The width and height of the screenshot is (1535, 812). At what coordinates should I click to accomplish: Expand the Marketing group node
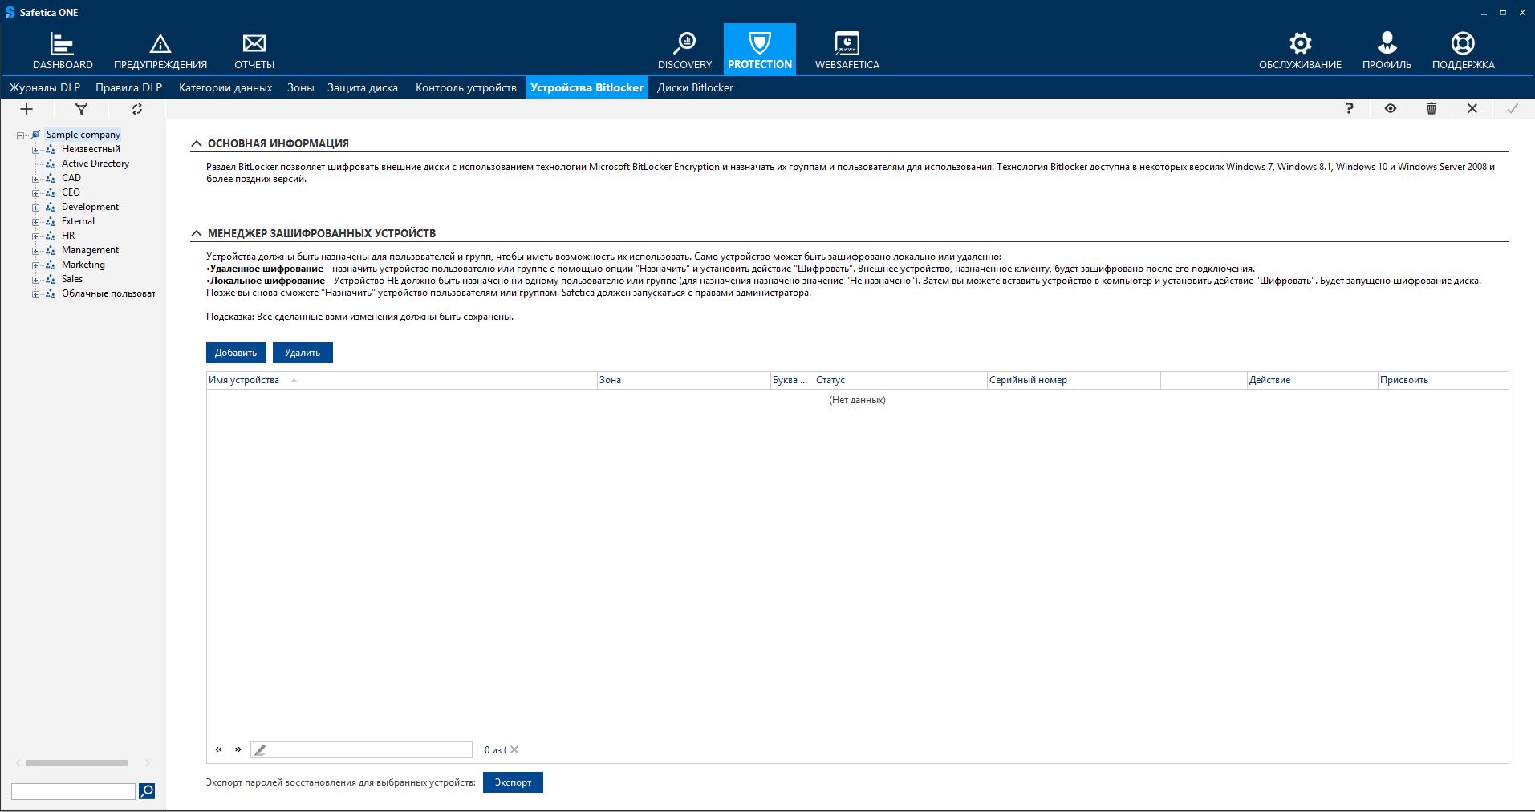(x=35, y=265)
